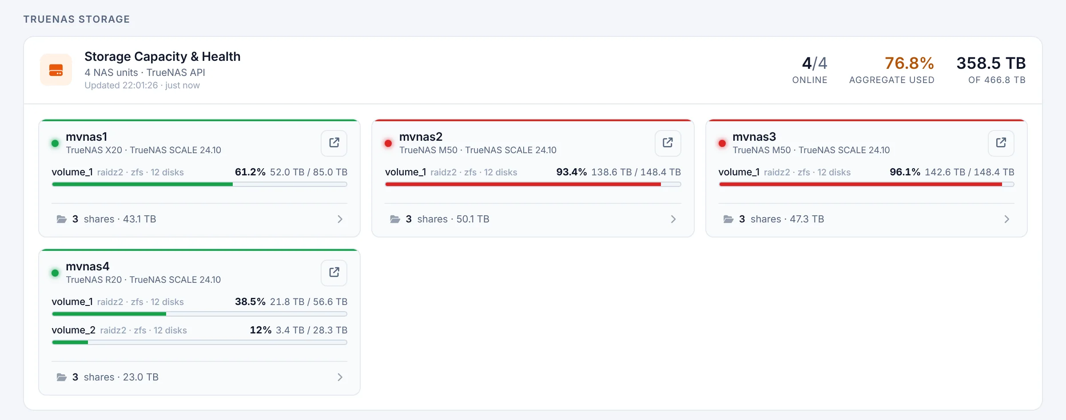The width and height of the screenshot is (1066, 420).
Task: Click the 'Storage Capacity & Health' title
Action: pyautogui.click(x=163, y=56)
